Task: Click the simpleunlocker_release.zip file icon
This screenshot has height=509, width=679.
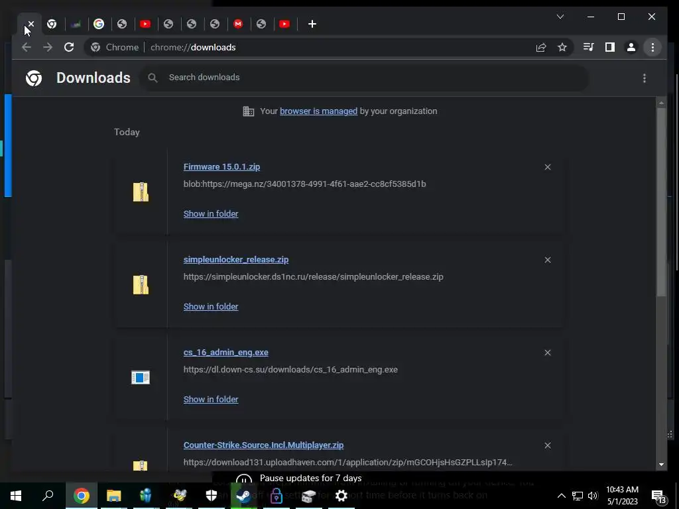Action: point(141,284)
